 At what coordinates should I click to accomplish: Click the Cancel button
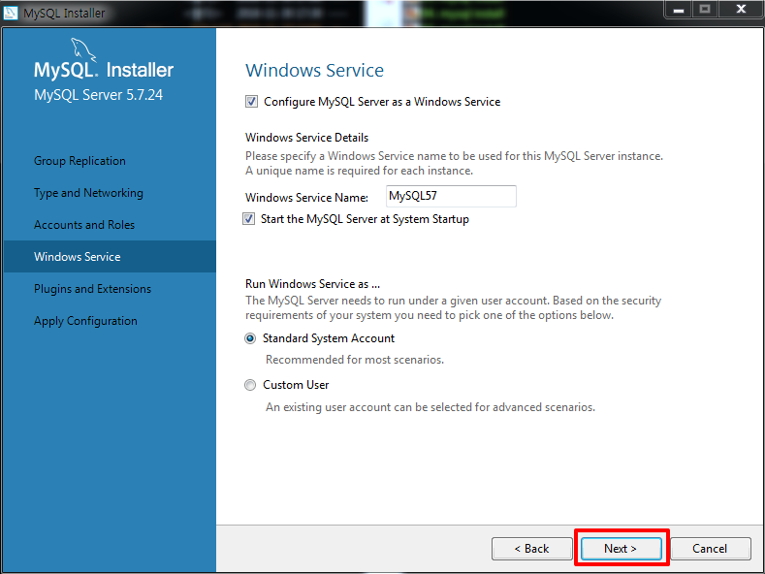coord(710,549)
